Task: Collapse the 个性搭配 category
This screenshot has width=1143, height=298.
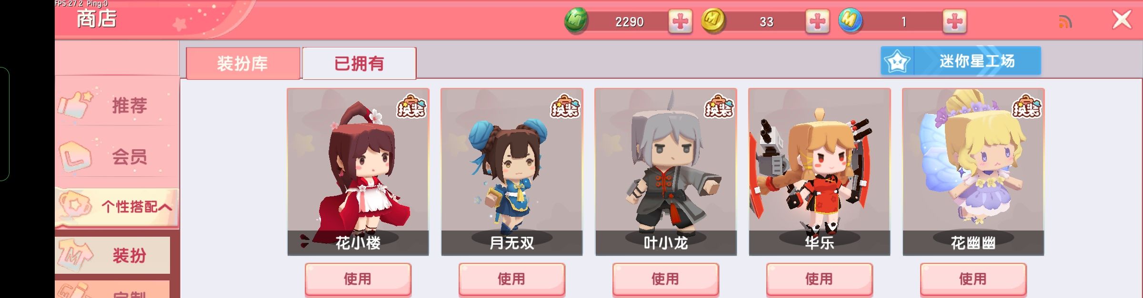Action: pyautogui.click(x=117, y=207)
